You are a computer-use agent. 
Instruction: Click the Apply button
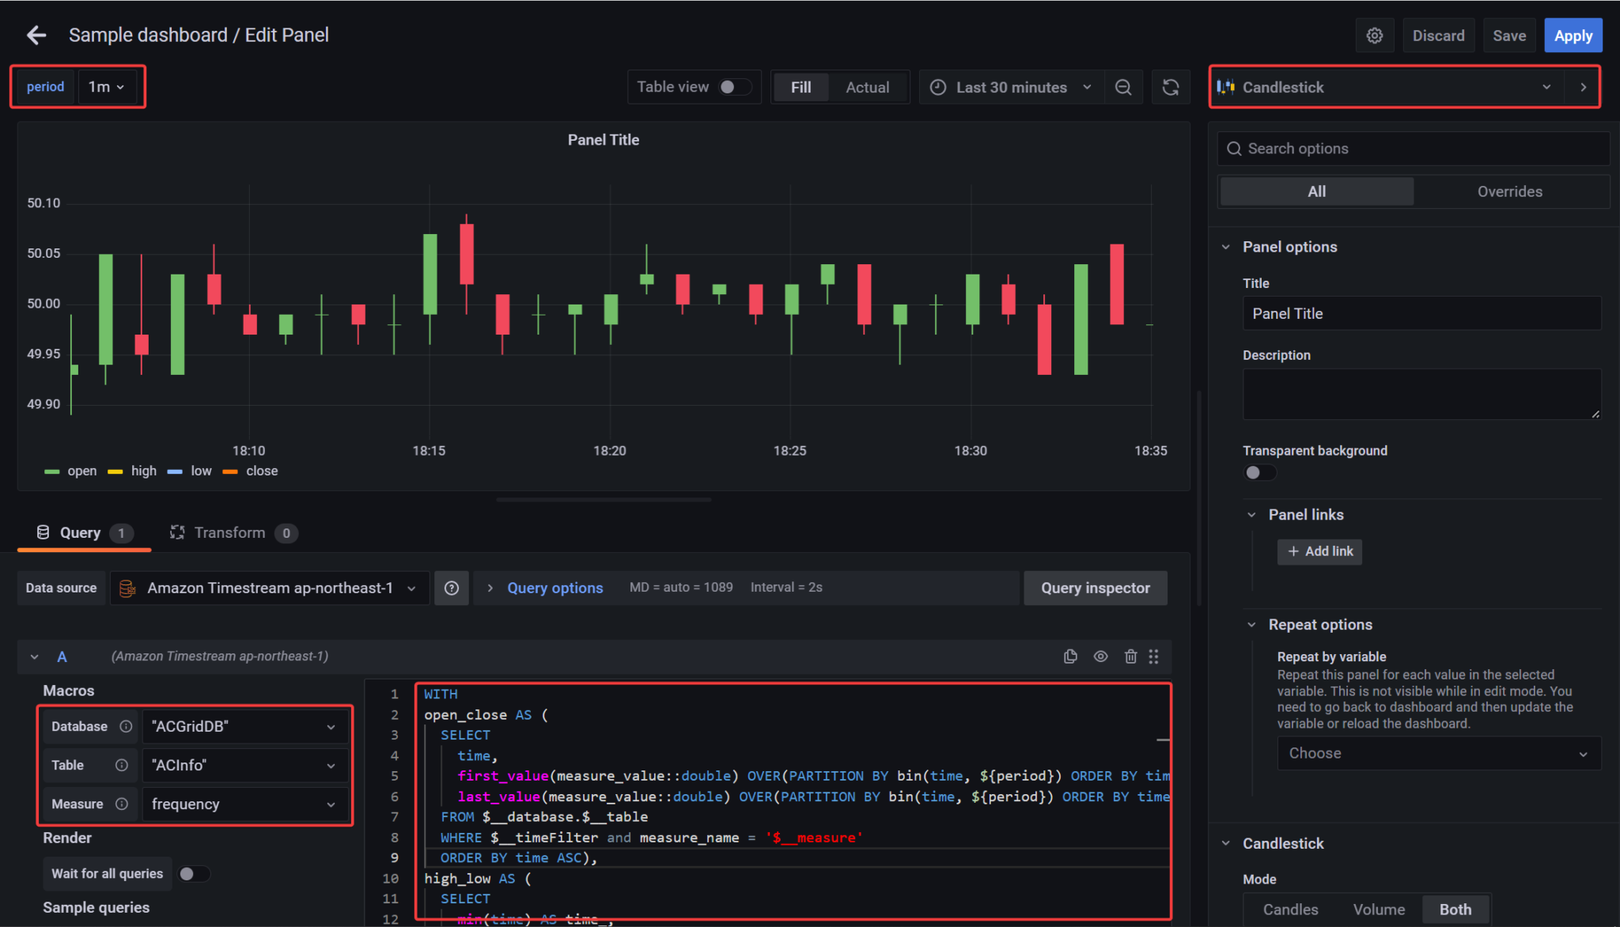(1573, 35)
